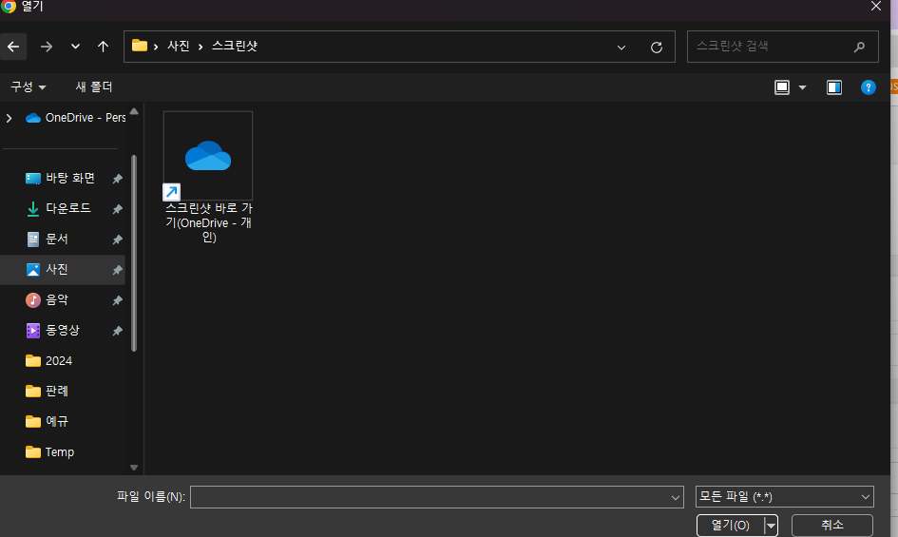Select 스크린샷 in the address breadcrumb
The height and width of the screenshot is (537, 898).
point(235,46)
